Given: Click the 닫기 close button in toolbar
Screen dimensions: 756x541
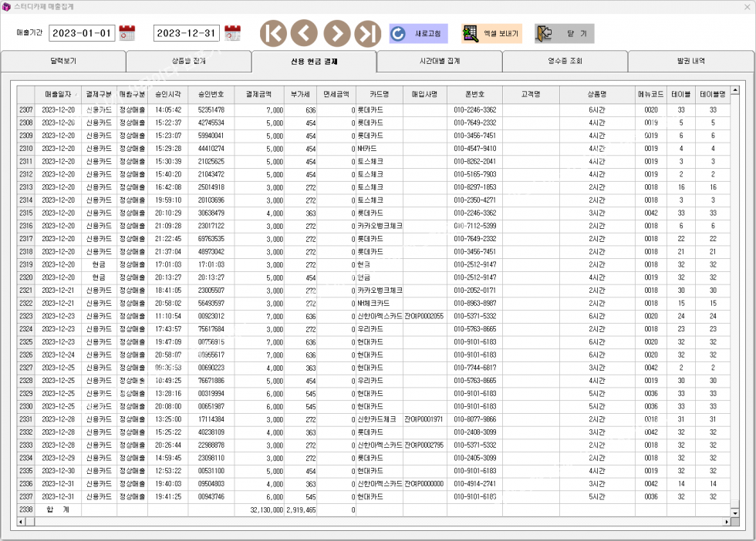Looking at the screenshot, I should [564, 34].
